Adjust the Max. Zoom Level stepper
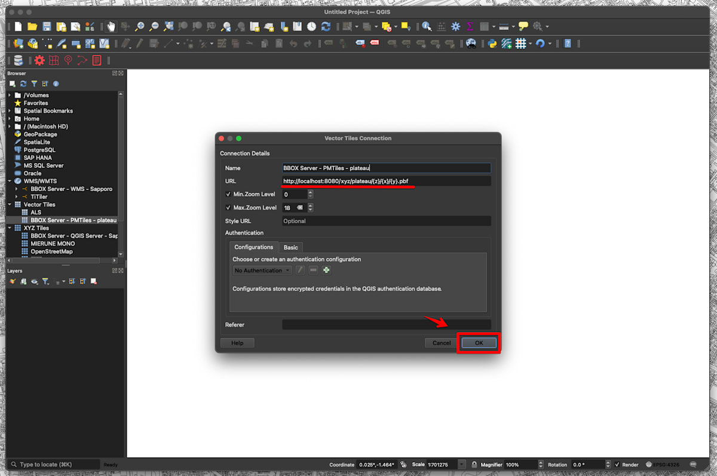Image resolution: width=717 pixels, height=476 pixels. point(311,208)
